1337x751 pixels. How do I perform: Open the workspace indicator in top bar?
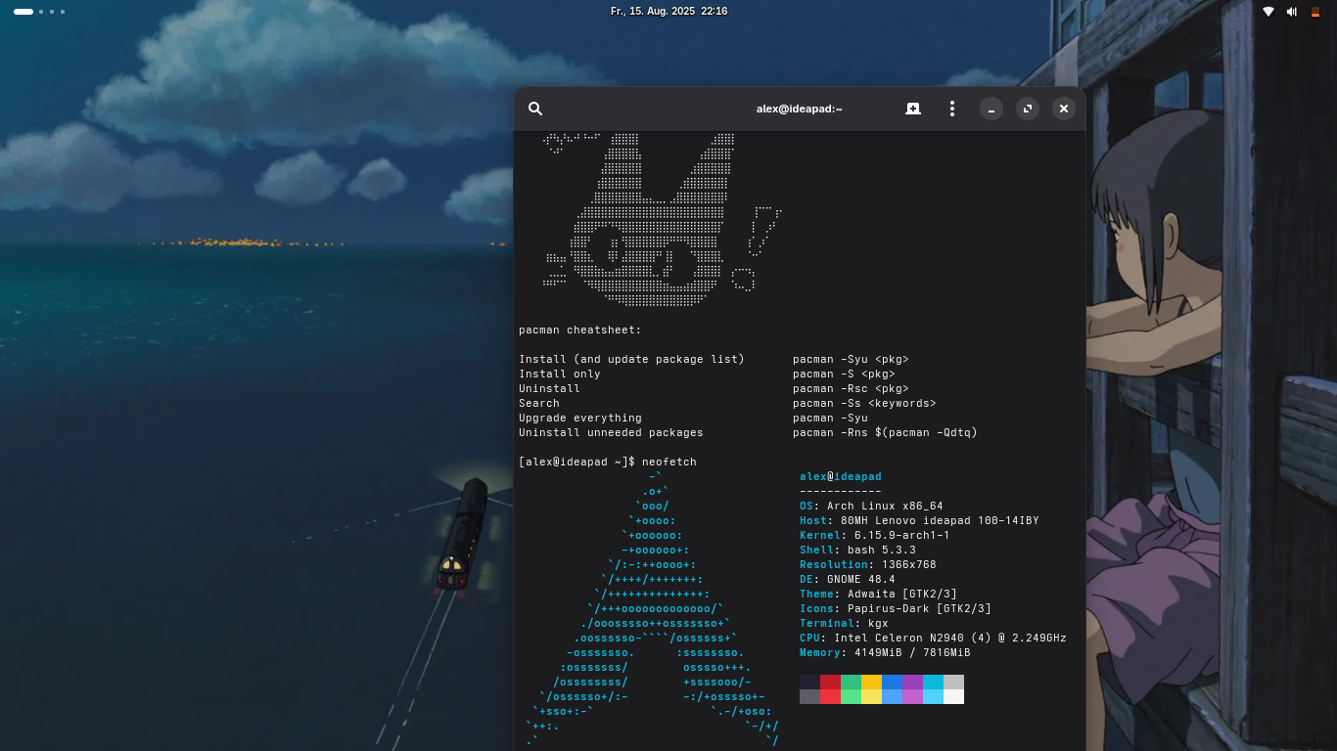[39, 12]
